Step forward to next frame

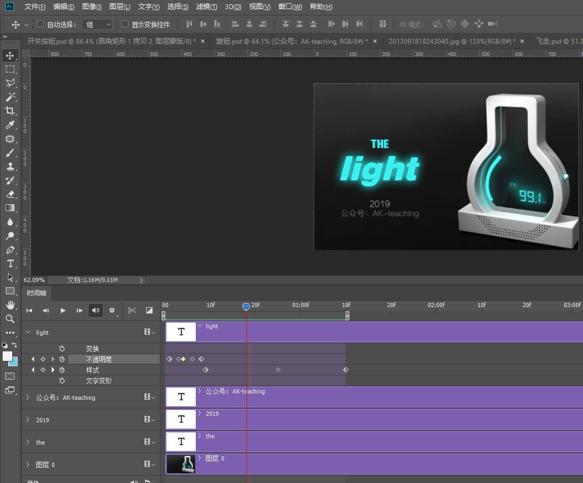coord(79,310)
